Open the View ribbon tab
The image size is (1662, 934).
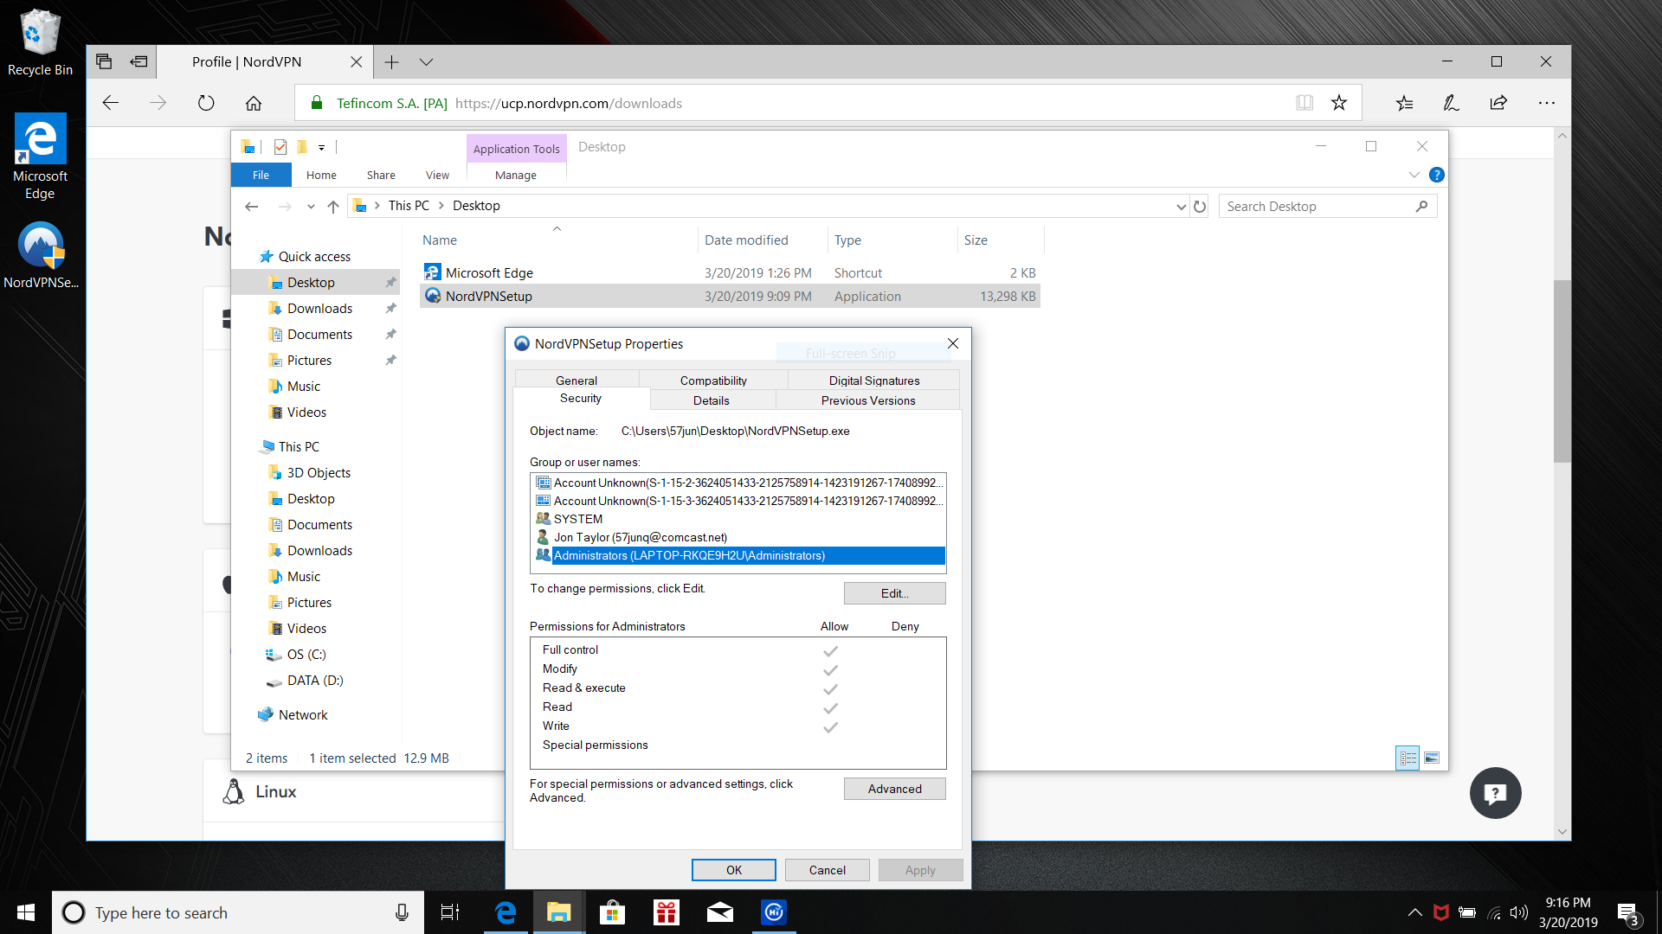coord(437,175)
